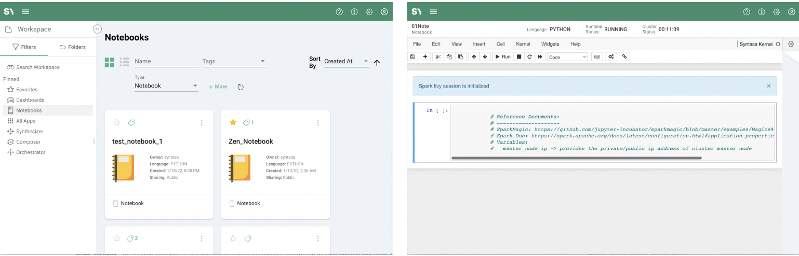Open the cell type Code dropdown

click(x=567, y=57)
